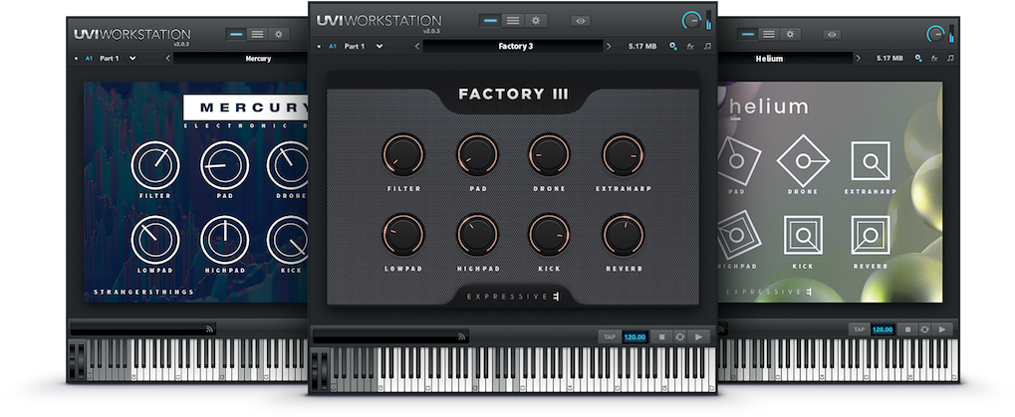Select single view mode in the Mercury window
Screen dimensions: 1015x417
click(x=236, y=33)
